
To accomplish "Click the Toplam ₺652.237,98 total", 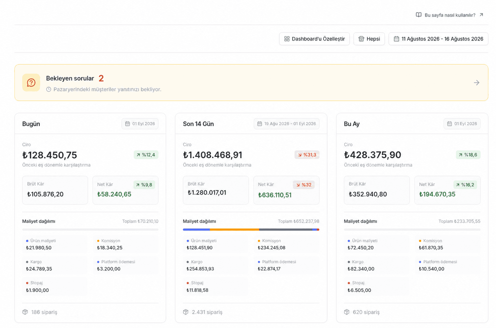I will pos(299,221).
